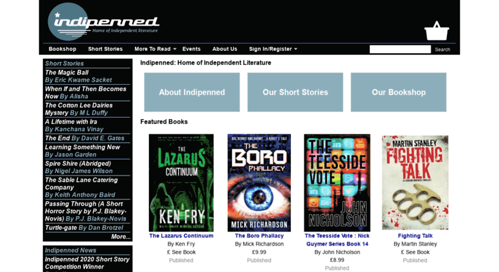Viewport: 499px width, 272px height.
Task: Open Passing Through short horror story
Action: pyautogui.click(x=85, y=211)
